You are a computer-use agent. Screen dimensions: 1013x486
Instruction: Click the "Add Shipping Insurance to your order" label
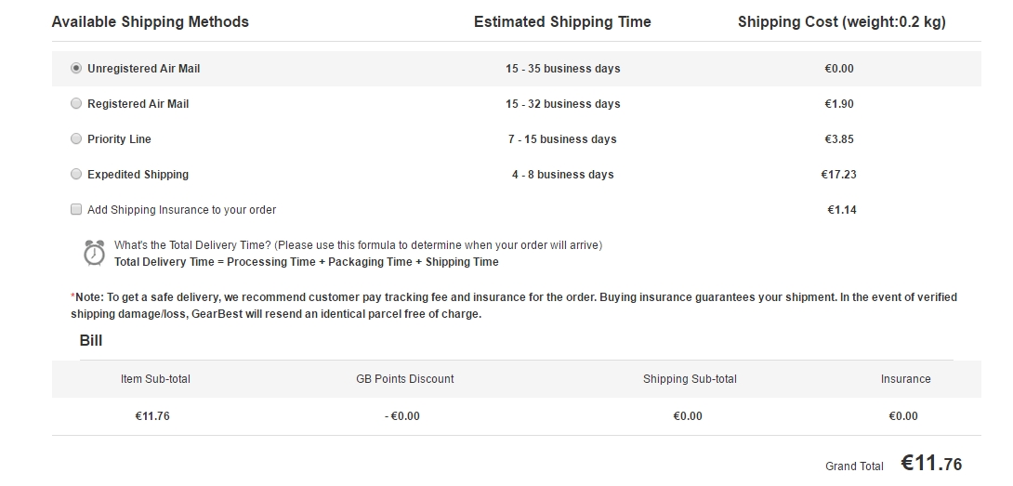pos(181,210)
